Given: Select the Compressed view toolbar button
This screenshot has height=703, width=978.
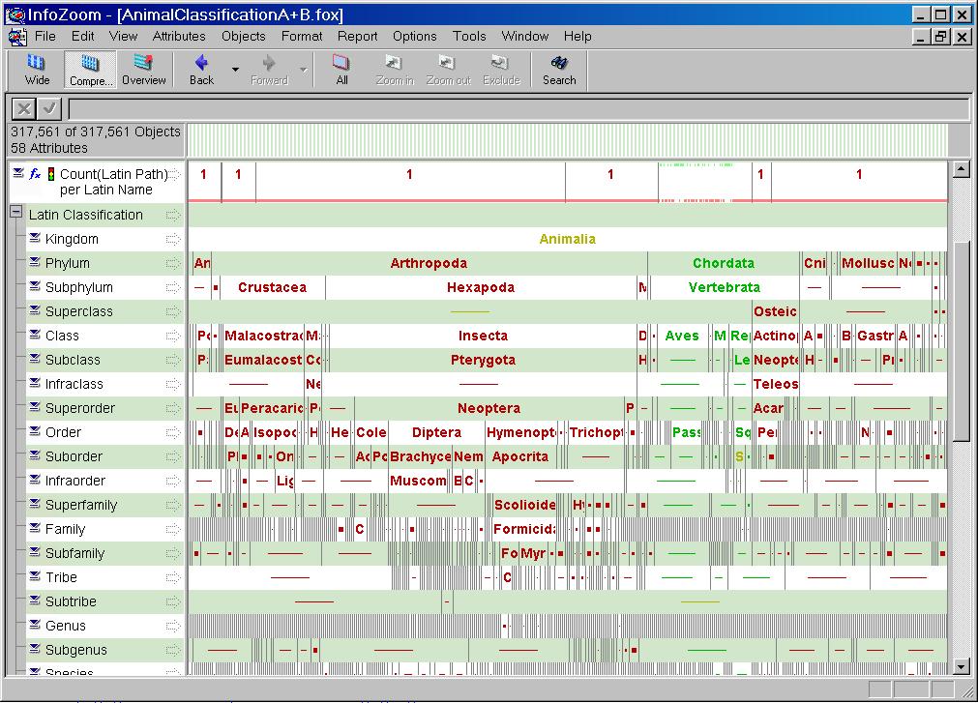Looking at the screenshot, I should (x=91, y=70).
